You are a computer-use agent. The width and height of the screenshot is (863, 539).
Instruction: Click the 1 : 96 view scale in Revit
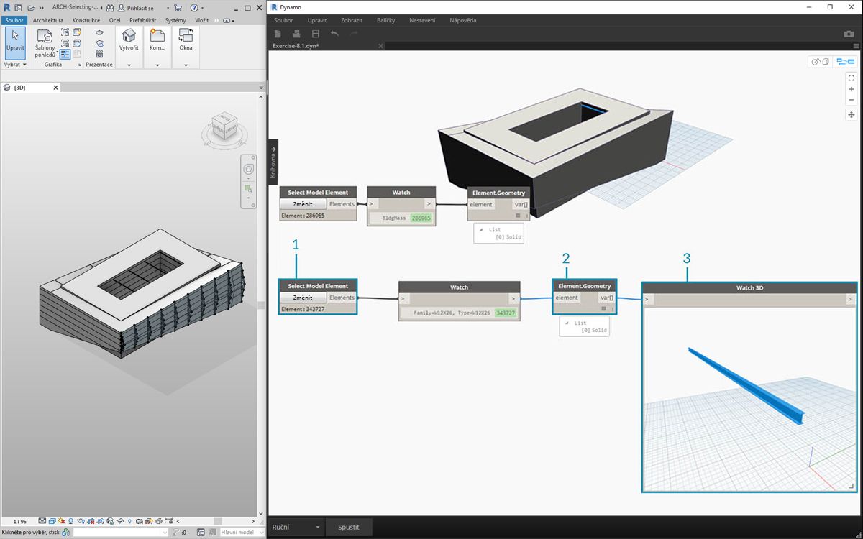[x=20, y=521]
